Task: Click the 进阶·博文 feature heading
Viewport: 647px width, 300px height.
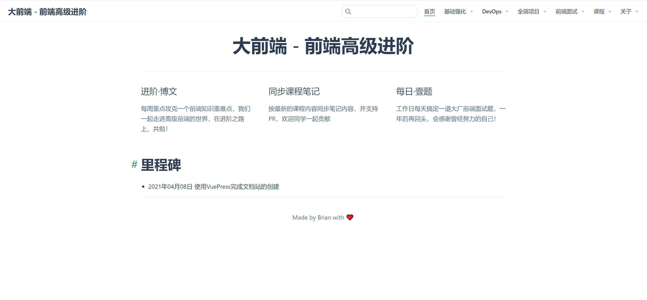Action: [x=159, y=91]
